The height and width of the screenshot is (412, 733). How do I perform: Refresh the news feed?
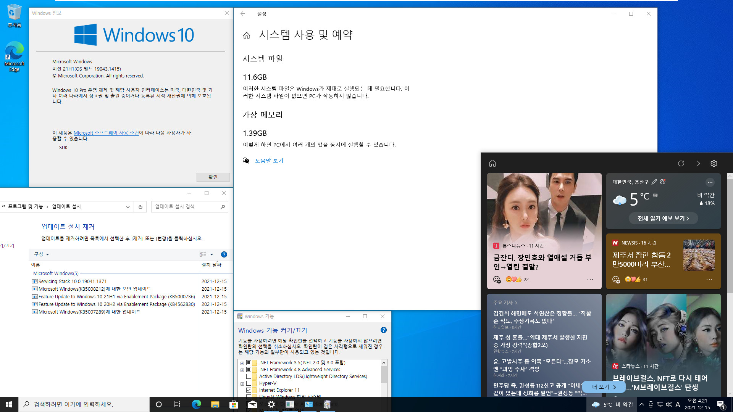coord(681,163)
